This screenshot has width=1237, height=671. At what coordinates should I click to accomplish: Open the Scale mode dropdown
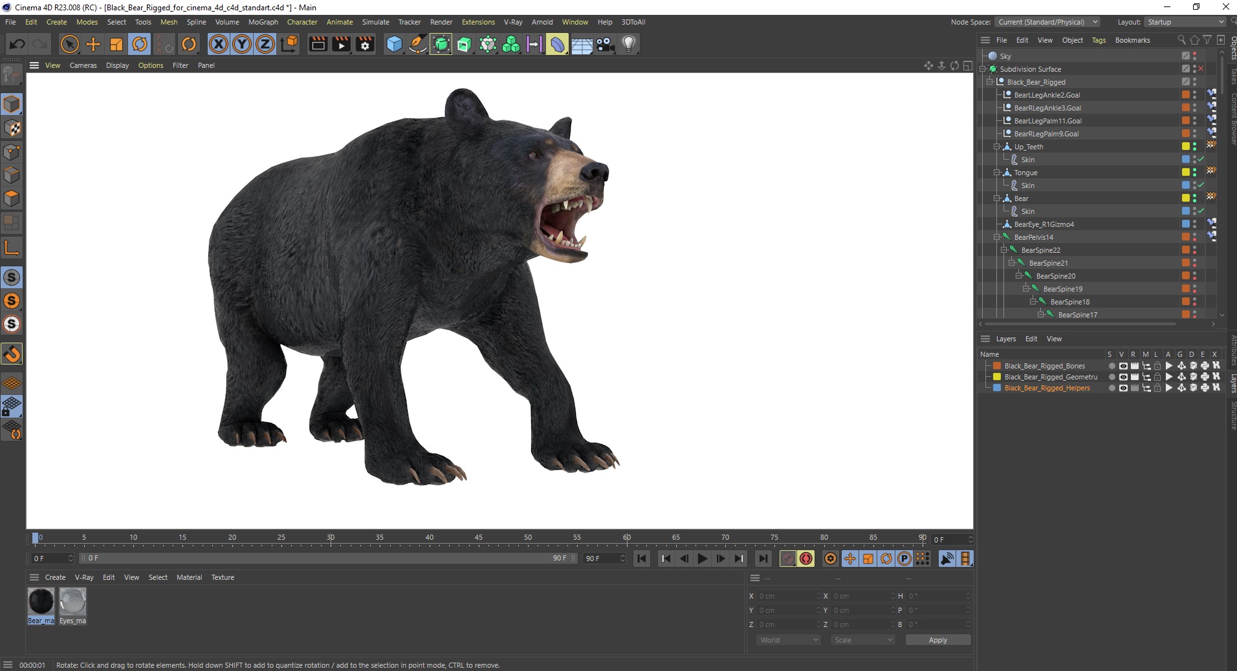(x=863, y=640)
